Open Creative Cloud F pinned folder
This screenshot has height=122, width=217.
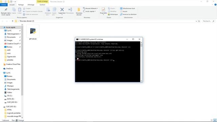(13, 44)
